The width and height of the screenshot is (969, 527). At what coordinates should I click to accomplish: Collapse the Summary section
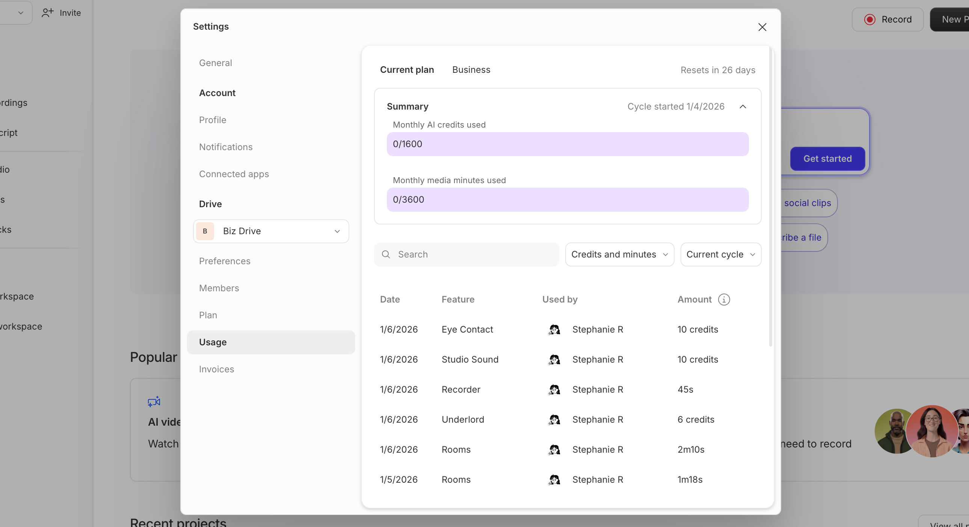(x=743, y=106)
